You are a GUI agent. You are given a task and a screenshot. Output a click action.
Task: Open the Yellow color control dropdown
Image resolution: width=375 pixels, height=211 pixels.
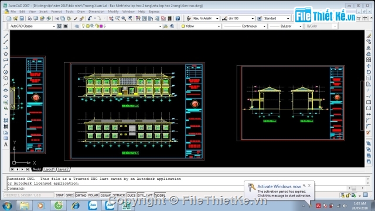[201, 26]
